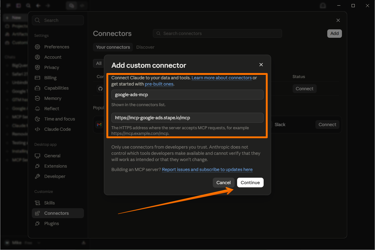
Task: Click the Developer wrench icon
Action: [37, 176]
